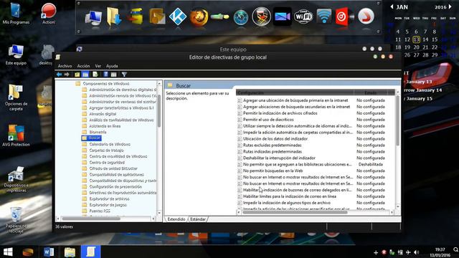Click the Configuración column header
Image resolution: width=459 pixels, height=258 pixels.
click(295, 92)
